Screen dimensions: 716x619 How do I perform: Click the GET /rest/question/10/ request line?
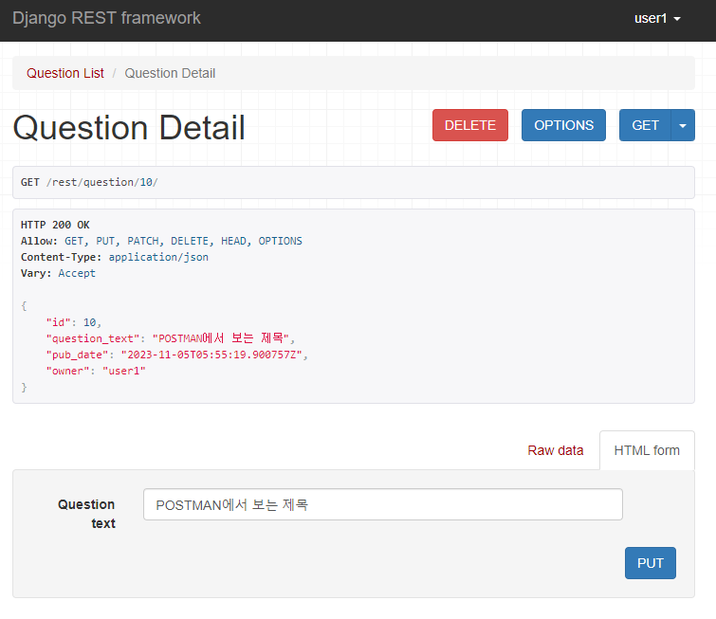(89, 183)
